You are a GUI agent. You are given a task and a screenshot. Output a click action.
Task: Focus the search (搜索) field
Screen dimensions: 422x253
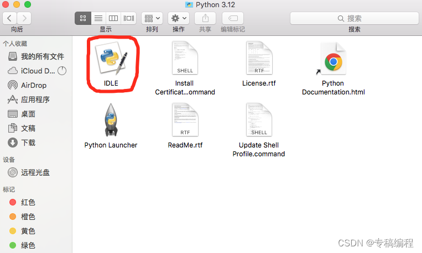(354, 18)
